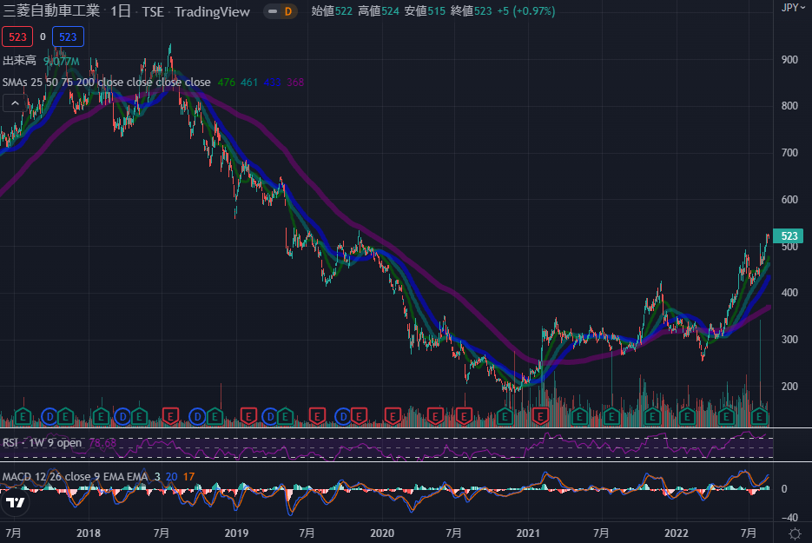Viewport: 812px width, 543px height.
Task: Click the leftmost green earnings E marker
Action: (x=23, y=416)
